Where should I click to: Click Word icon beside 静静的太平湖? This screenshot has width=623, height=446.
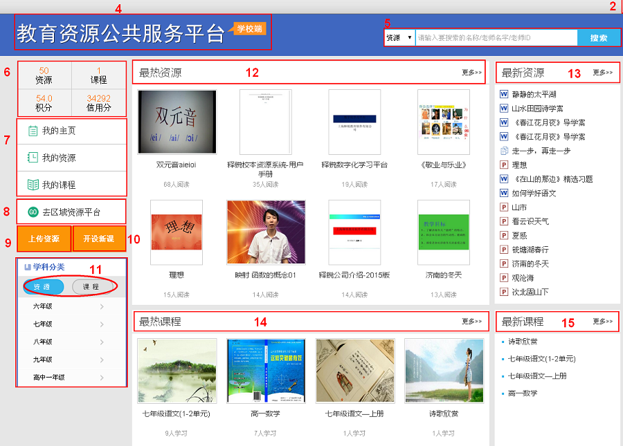click(x=504, y=94)
